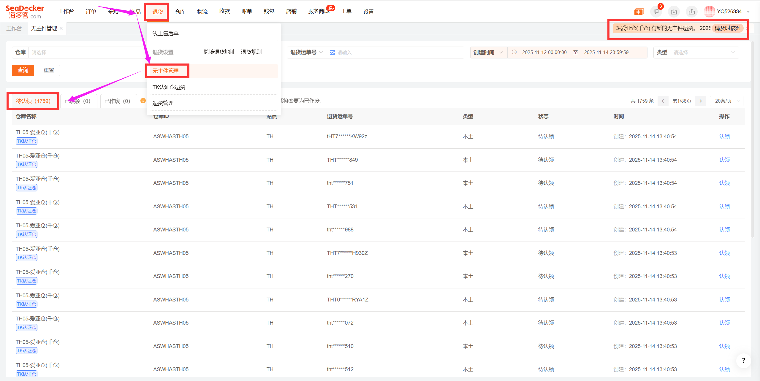Click the batch input icon in tracking number field

point(332,53)
